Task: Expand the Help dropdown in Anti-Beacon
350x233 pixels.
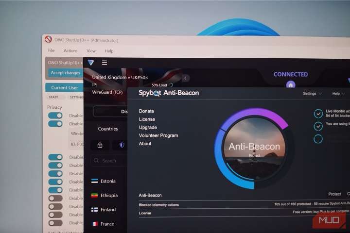Action: pos(338,94)
